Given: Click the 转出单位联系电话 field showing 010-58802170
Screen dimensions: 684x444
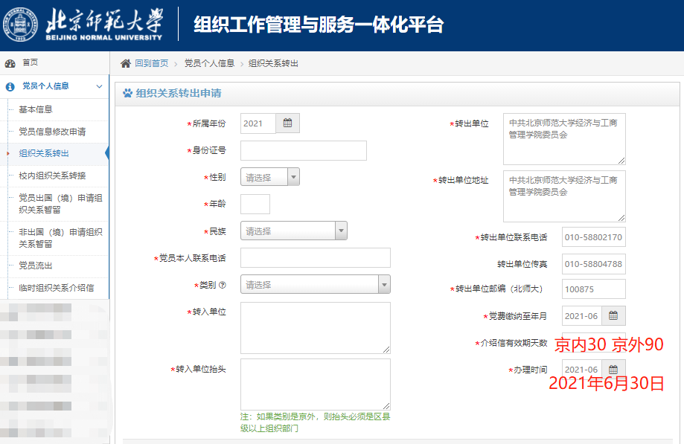Looking at the screenshot, I should [x=592, y=237].
